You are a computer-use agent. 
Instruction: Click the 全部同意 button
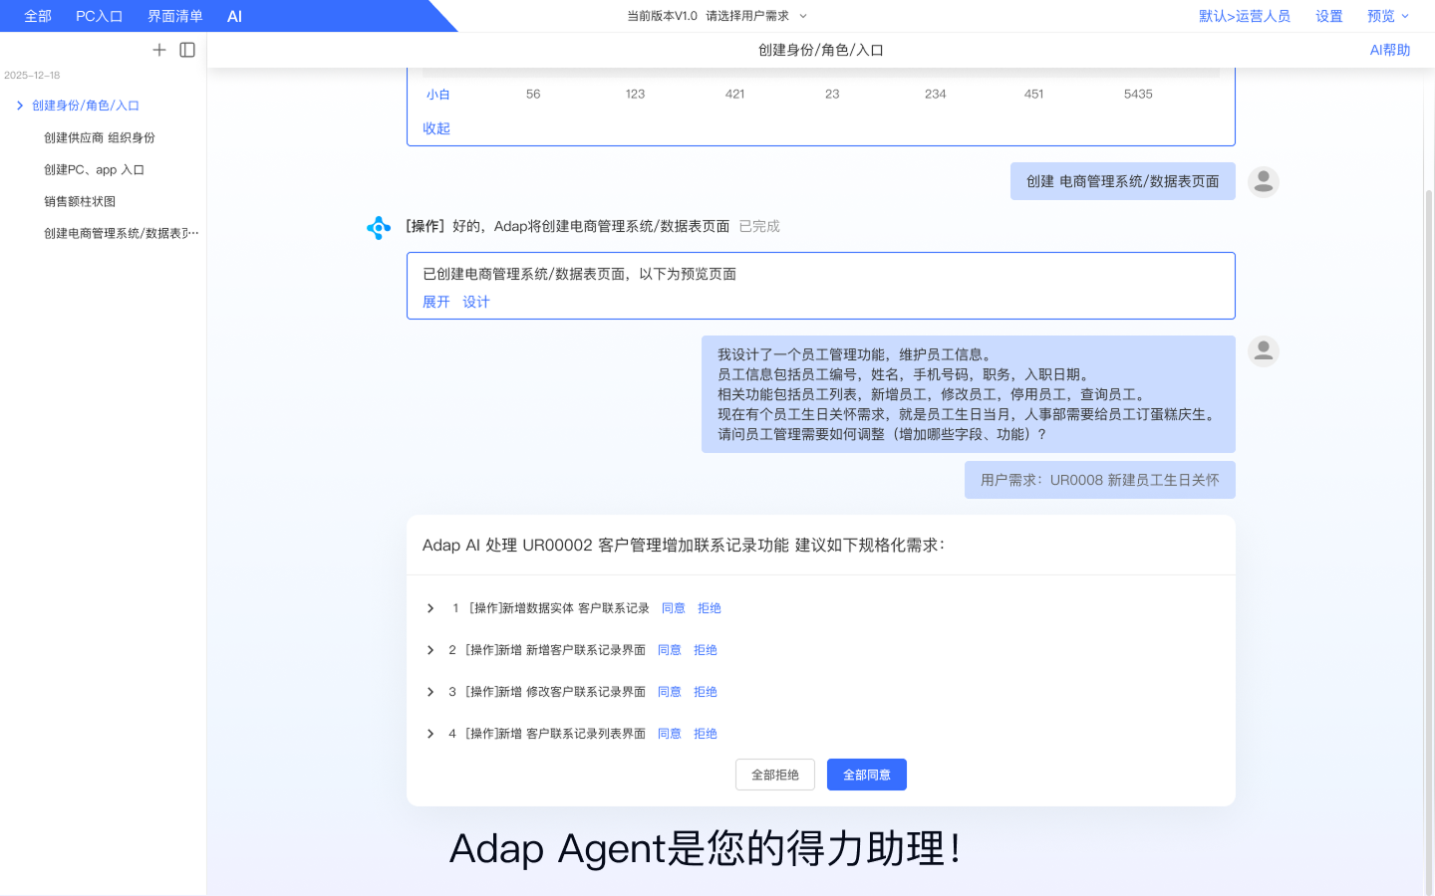click(866, 775)
